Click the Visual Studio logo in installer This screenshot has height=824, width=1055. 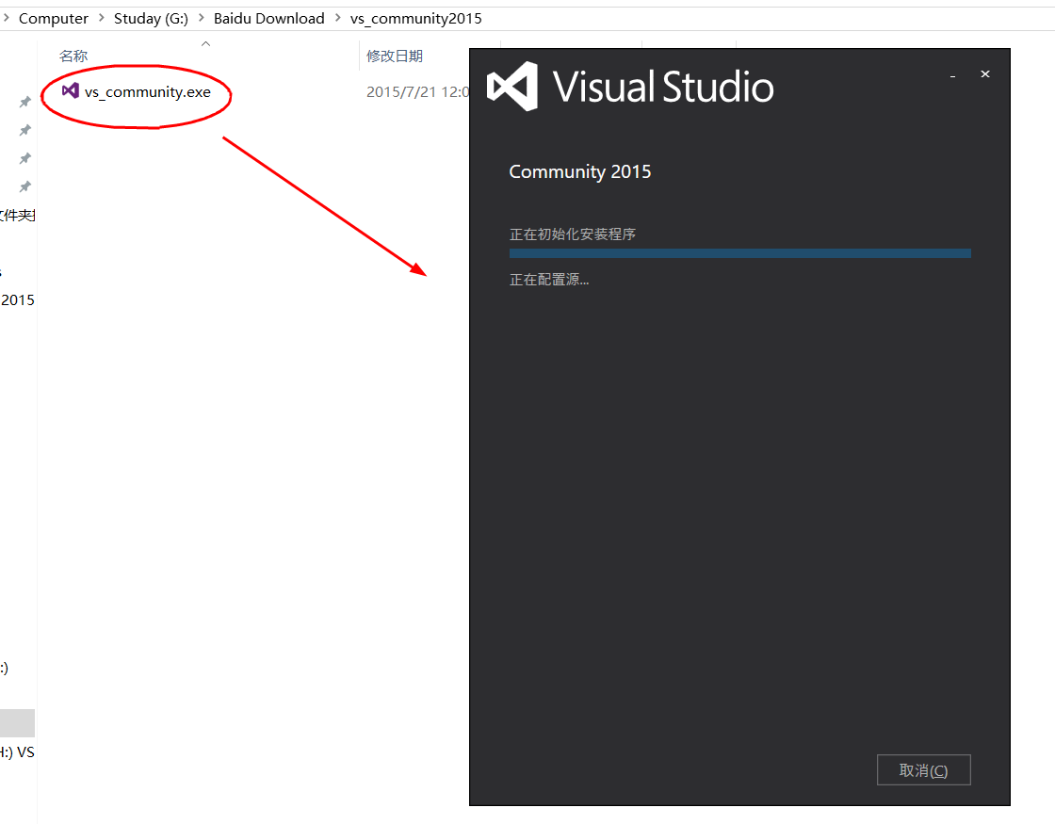pos(512,87)
